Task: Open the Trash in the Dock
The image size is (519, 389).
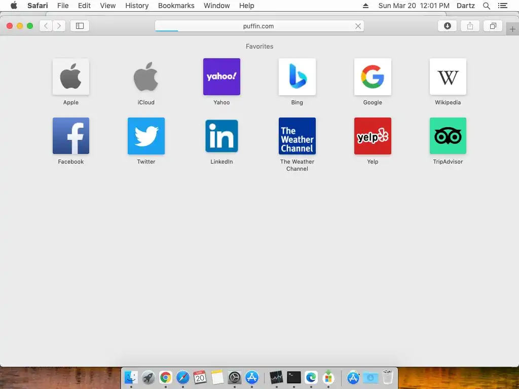Action: pos(388,377)
